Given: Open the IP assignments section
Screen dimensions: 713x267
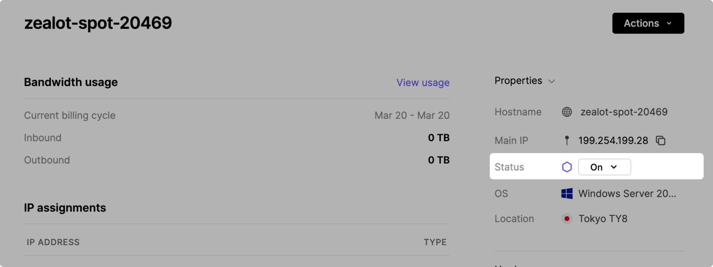Looking at the screenshot, I should [65, 207].
